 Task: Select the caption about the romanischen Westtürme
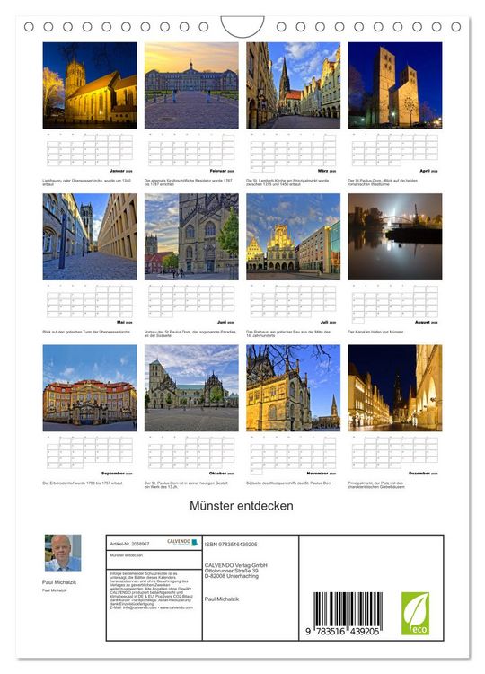click(x=383, y=182)
